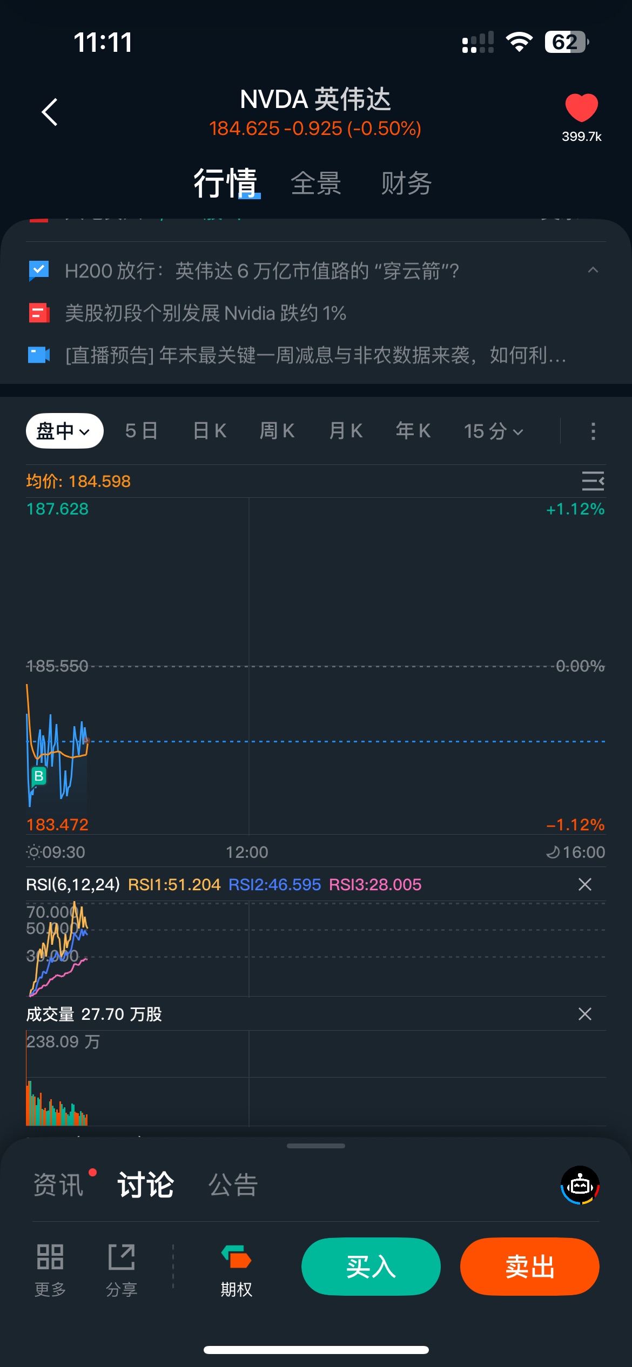
Task: Switch to the 全景 tab
Action: pyautogui.click(x=316, y=184)
